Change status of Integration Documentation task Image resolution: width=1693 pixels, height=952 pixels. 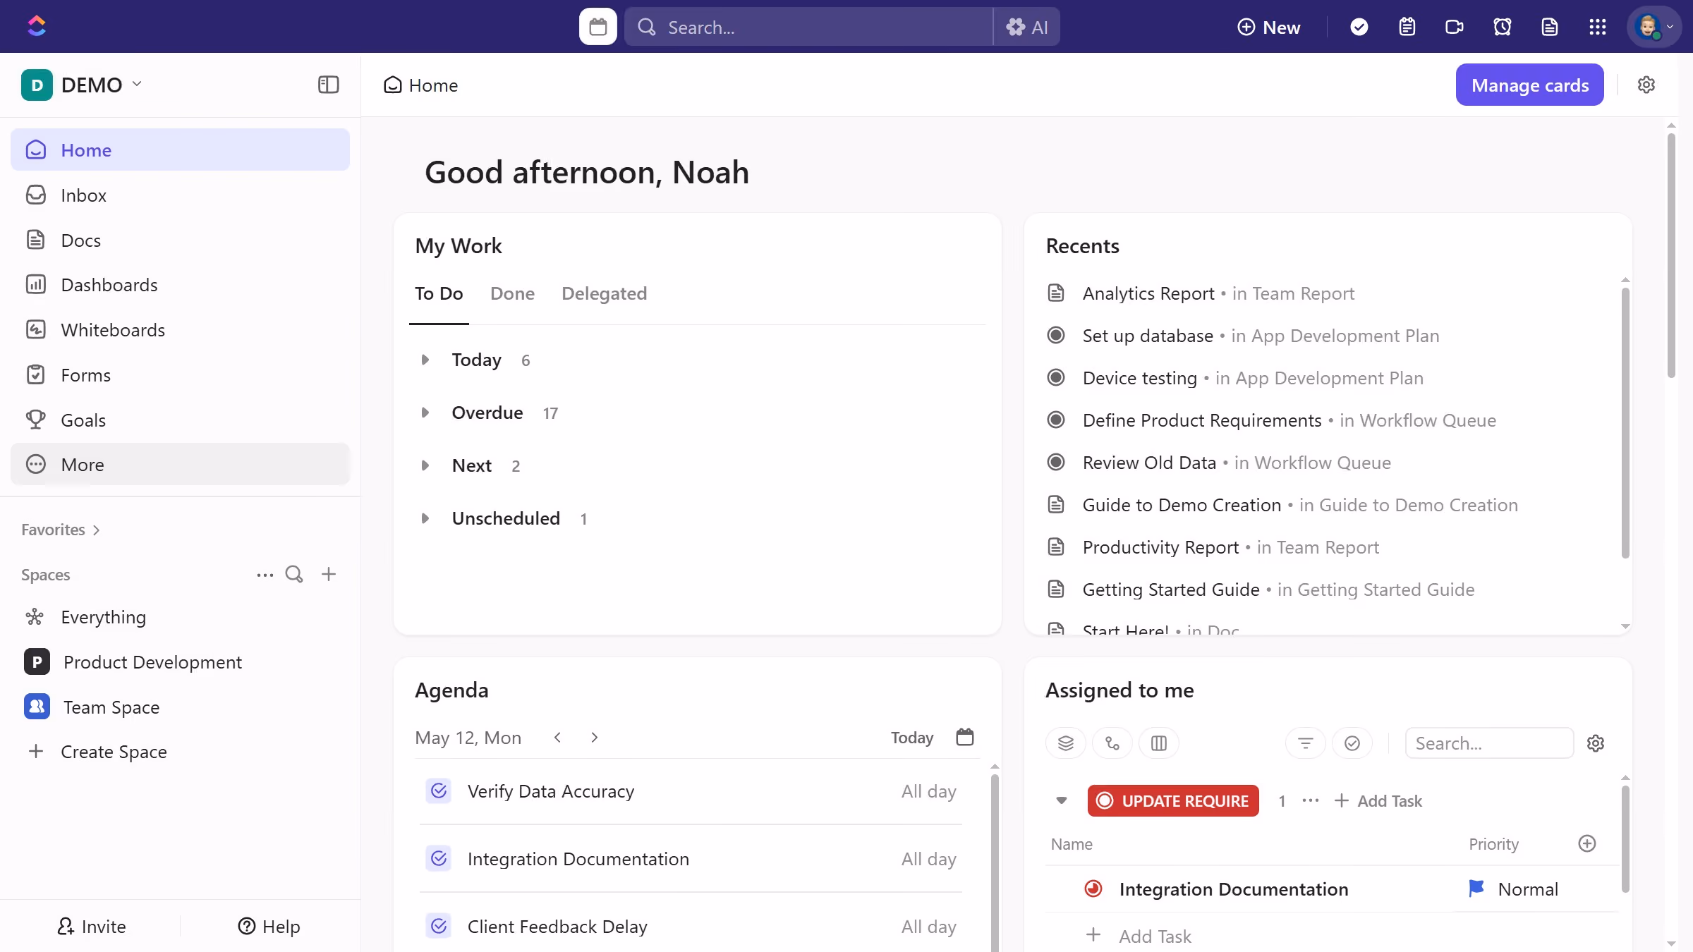point(1093,889)
